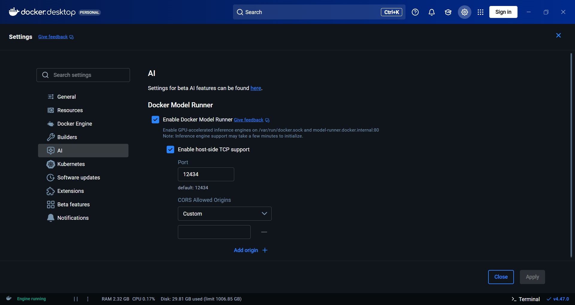Click the Builders wrench icon in the sidebar
Screen dimensions: 575x305
(x=51, y=137)
